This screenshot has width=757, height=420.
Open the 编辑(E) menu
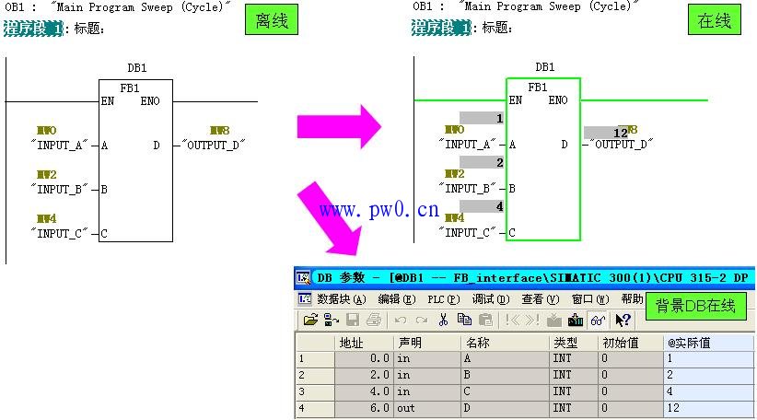(x=396, y=299)
